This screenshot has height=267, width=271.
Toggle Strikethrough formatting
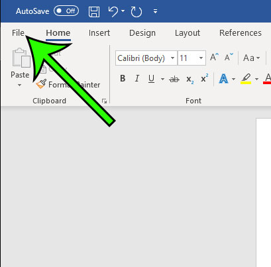coord(174,79)
